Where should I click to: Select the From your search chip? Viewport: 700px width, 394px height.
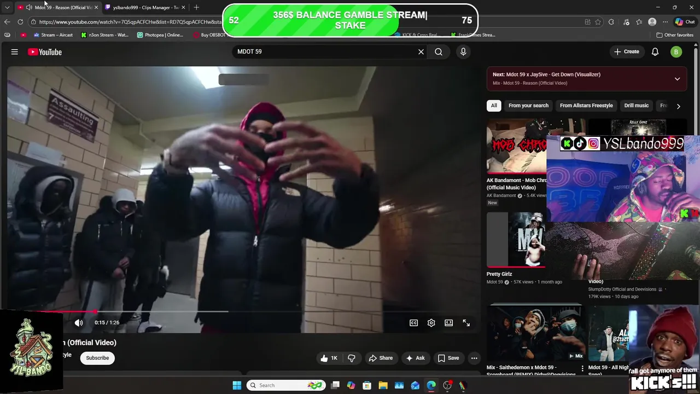coord(528,106)
